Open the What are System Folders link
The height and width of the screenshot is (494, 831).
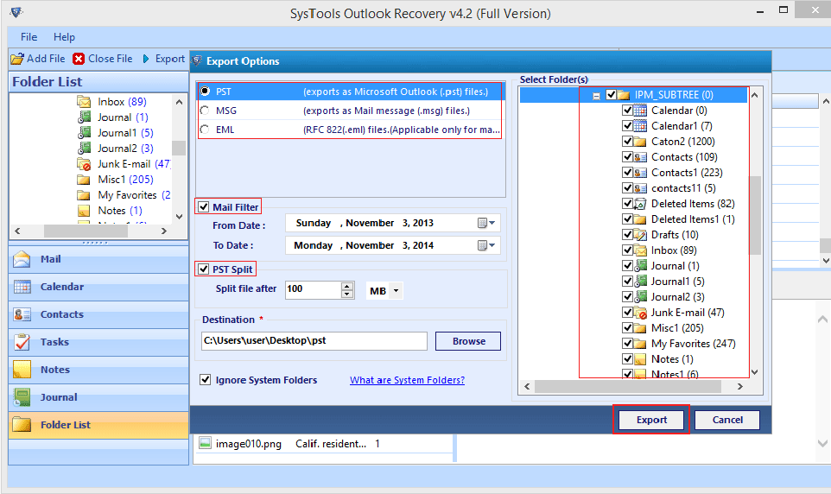pos(407,380)
